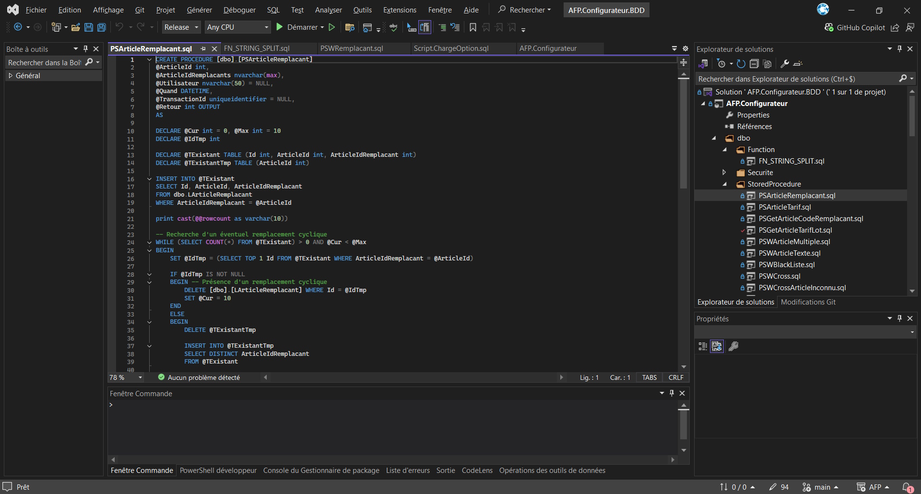Screen dimensions: 921x494
Task: Click the bookmark icon in toolbar
Action: point(472,27)
